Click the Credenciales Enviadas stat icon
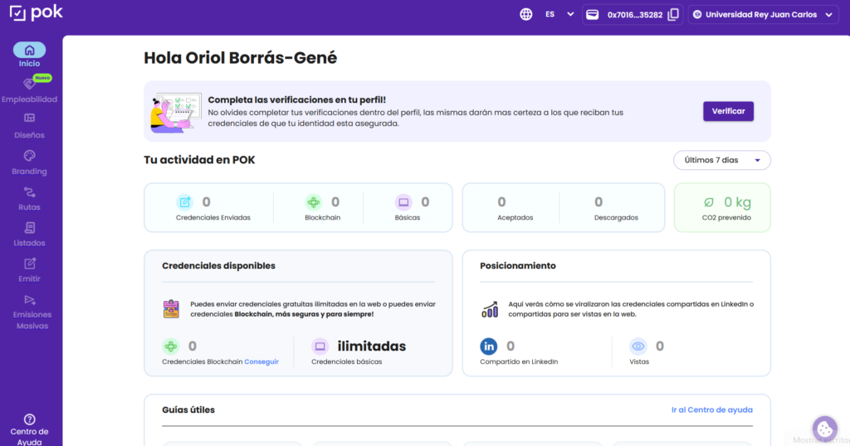The height and width of the screenshot is (446, 850). pos(184,202)
